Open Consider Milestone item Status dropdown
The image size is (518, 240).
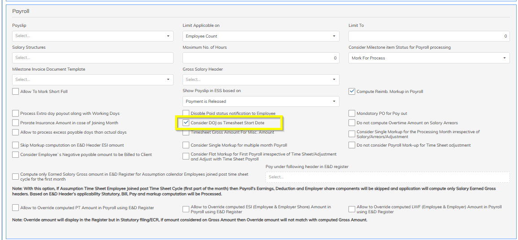[x=429, y=58]
